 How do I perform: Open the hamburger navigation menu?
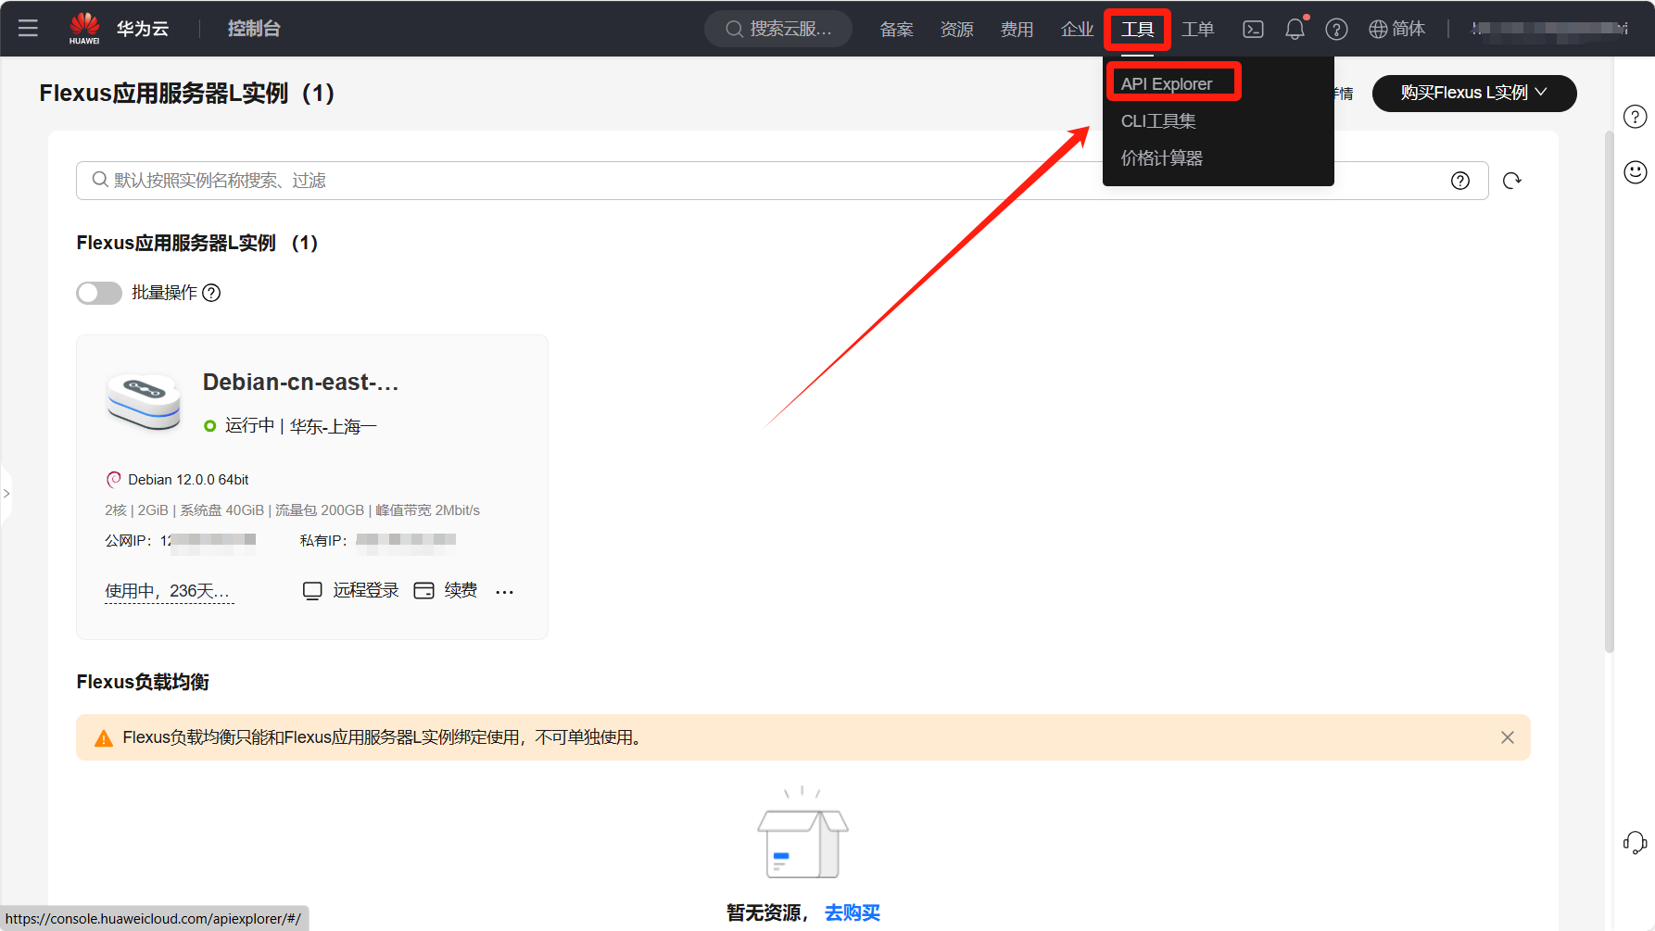click(x=28, y=28)
